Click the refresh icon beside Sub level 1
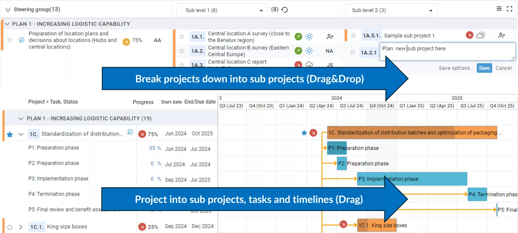The image size is (518, 233). [x=285, y=10]
